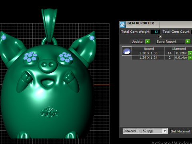This screenshot has width=192, height=144.
Task: Select the round gem thumbnail in the report
Action: [127, 51]
